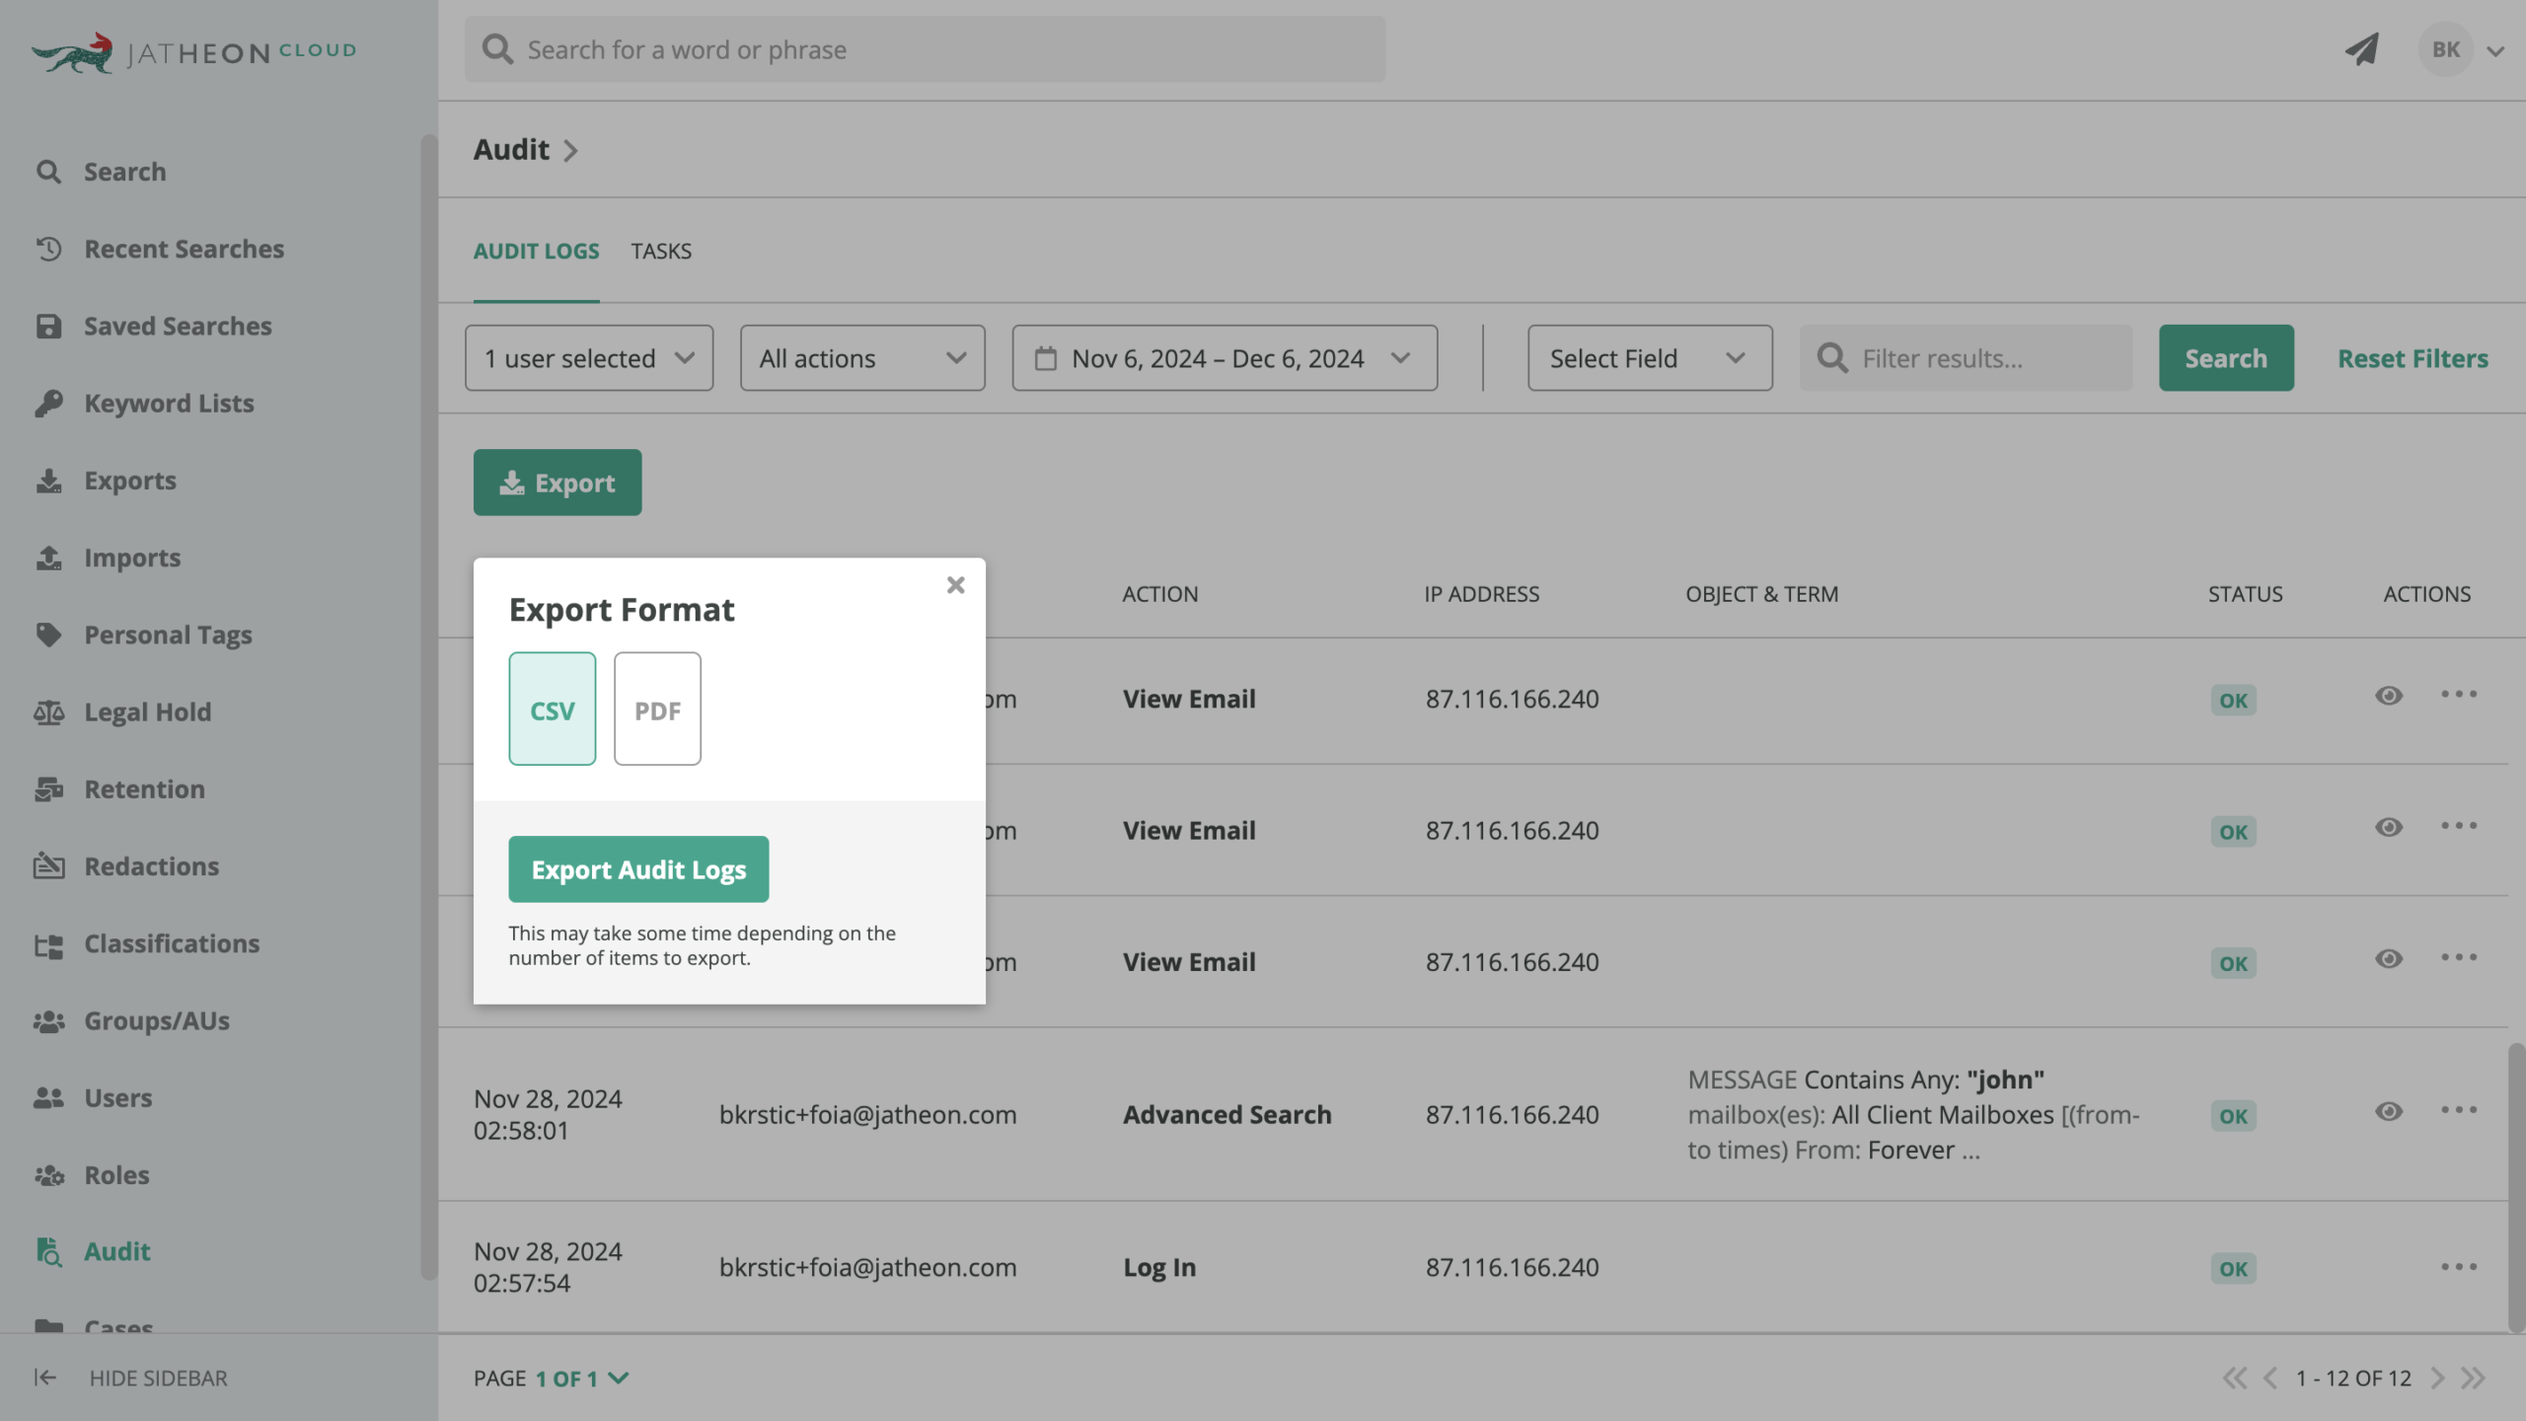The image size is (2526, 1421).
Task: Click the green Search button
Action: click(2226, 358)
